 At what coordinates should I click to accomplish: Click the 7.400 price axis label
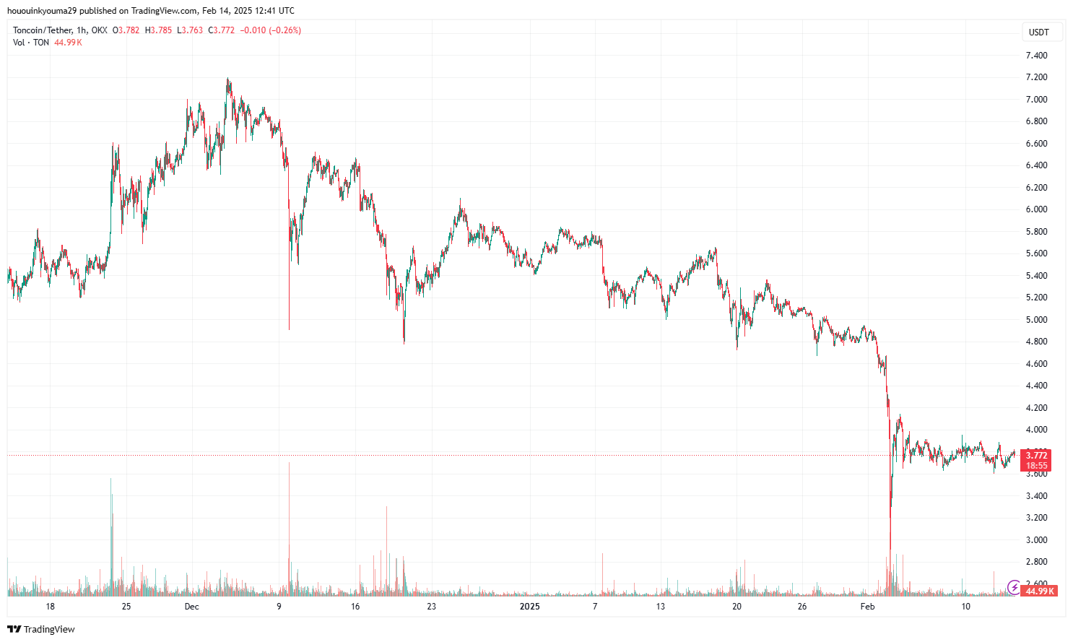[x=1036, y=56]
